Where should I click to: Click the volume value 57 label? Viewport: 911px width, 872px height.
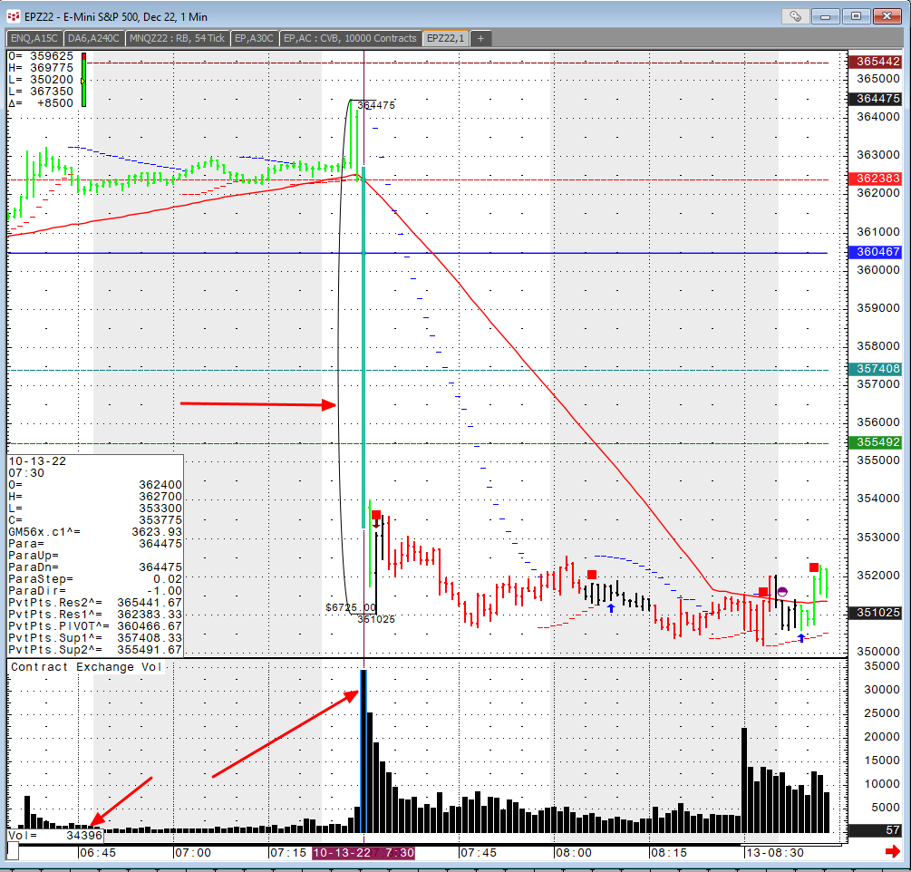pyautogui.click(x=877, y=830)
